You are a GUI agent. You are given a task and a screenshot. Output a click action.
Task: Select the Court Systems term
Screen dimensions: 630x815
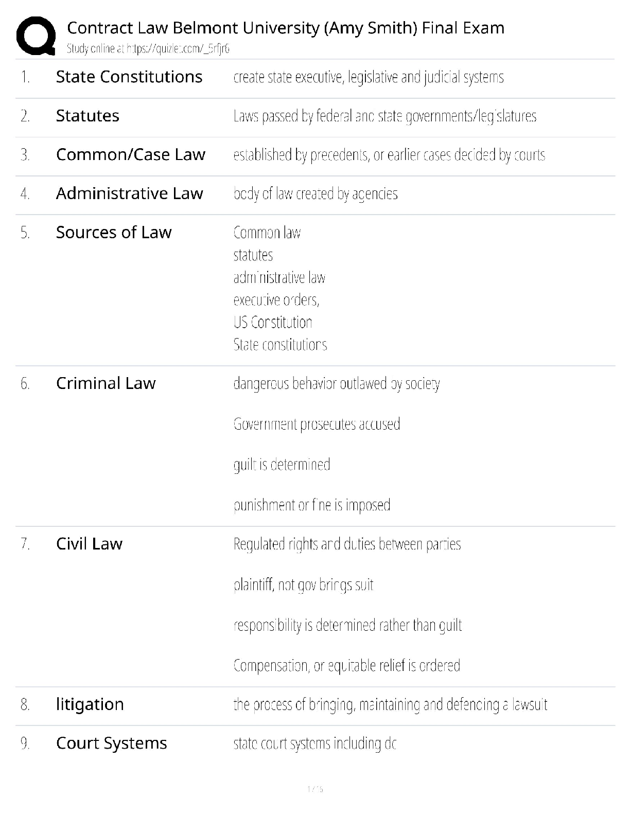coord(111,743)
